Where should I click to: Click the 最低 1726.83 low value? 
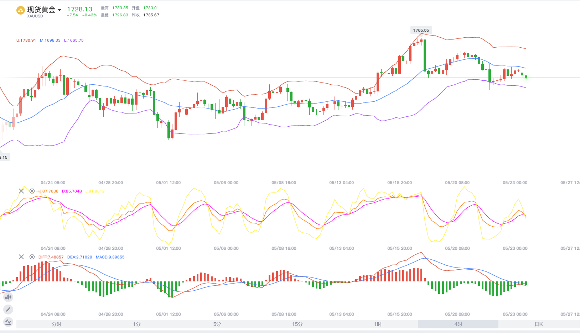click(114, 15)
